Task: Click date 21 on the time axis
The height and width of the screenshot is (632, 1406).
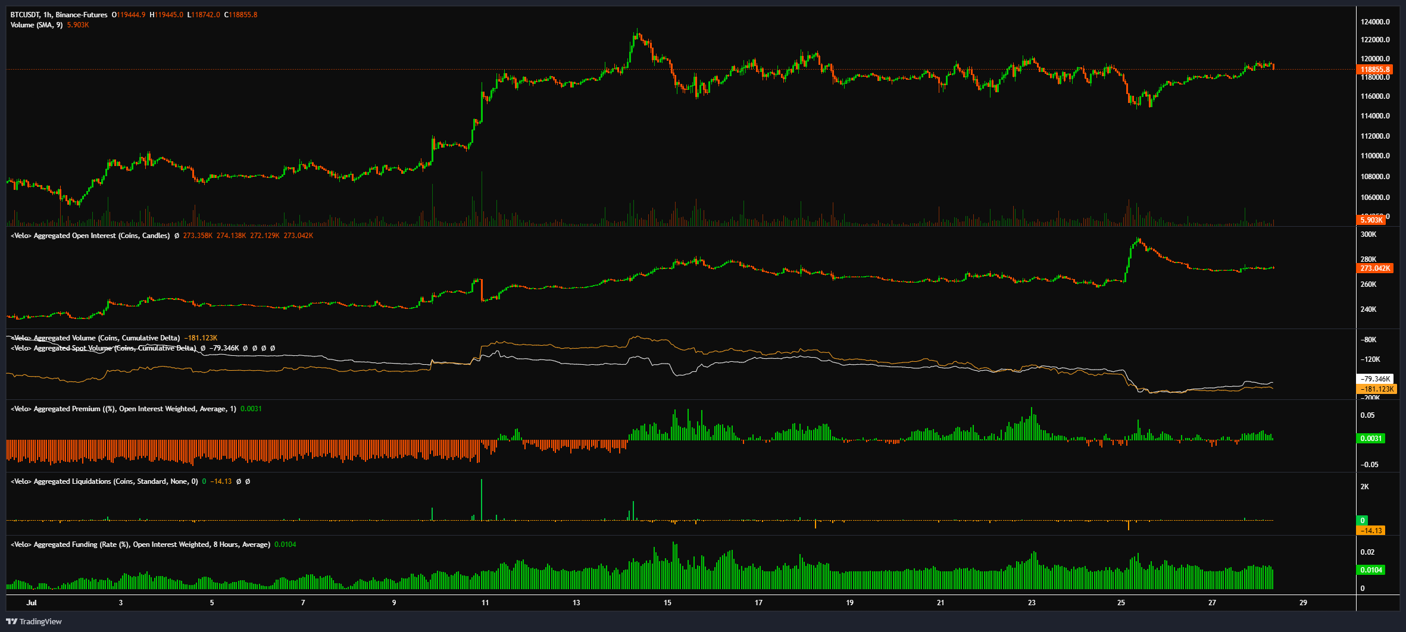Action: point(941,603)
